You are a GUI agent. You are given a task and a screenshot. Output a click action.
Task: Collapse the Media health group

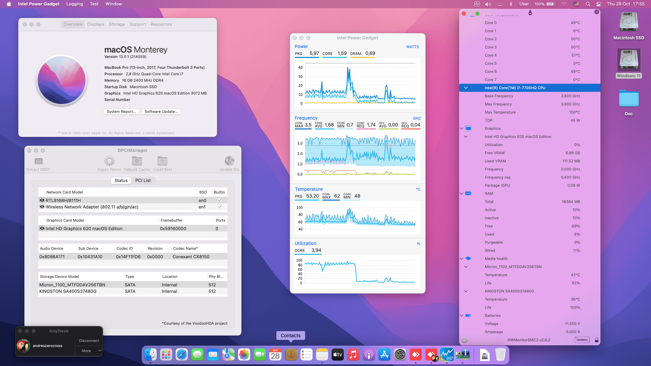[461, 259]
